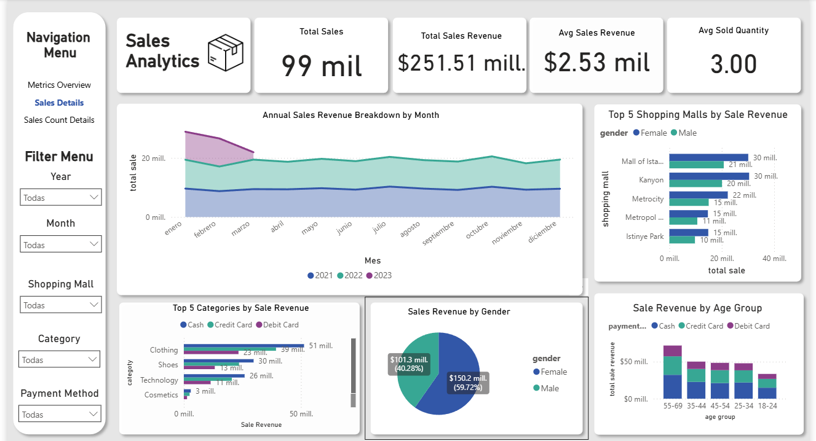Expand the Payment Method dropdown
This screenshot has height=441, width=816.
[x=59, y=414]
